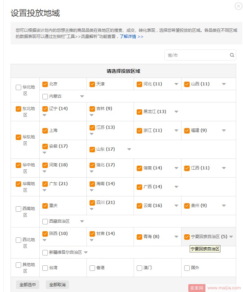
Task: Uncheck the 重庆 checkbox
Action: (45, 206)
